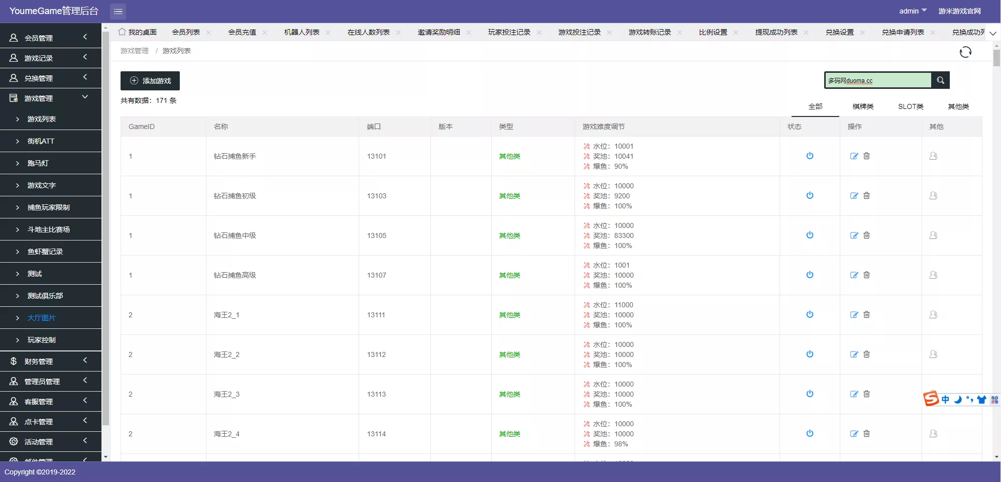Delete 海王2_1 using the trash icon
1001x482 pixels.
click(866, 314)
